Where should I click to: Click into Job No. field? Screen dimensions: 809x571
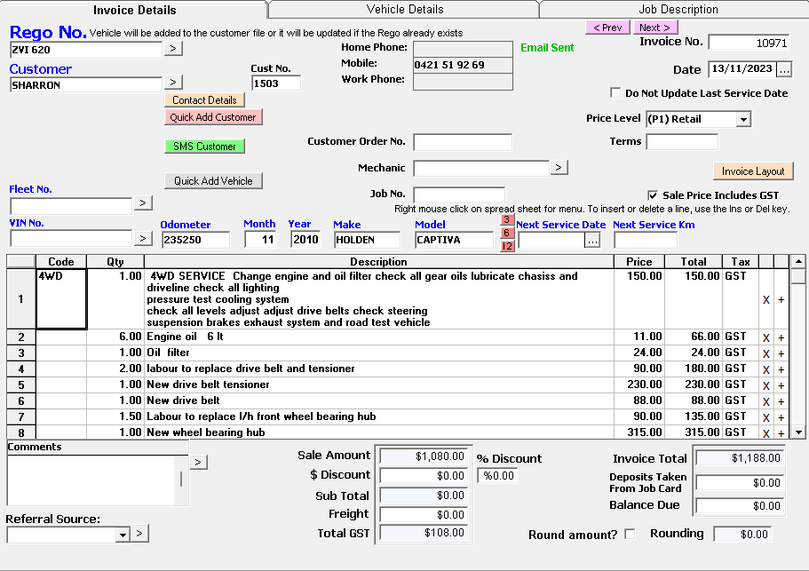click(459, 195)
